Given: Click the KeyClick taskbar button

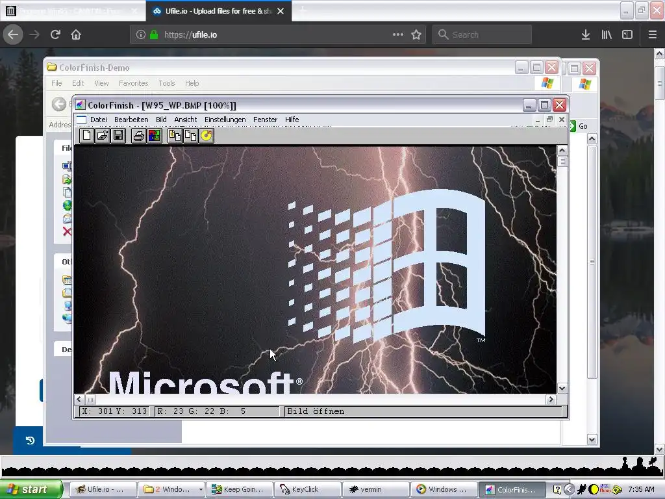Looking at the screenshot, I should click(307, 489).
